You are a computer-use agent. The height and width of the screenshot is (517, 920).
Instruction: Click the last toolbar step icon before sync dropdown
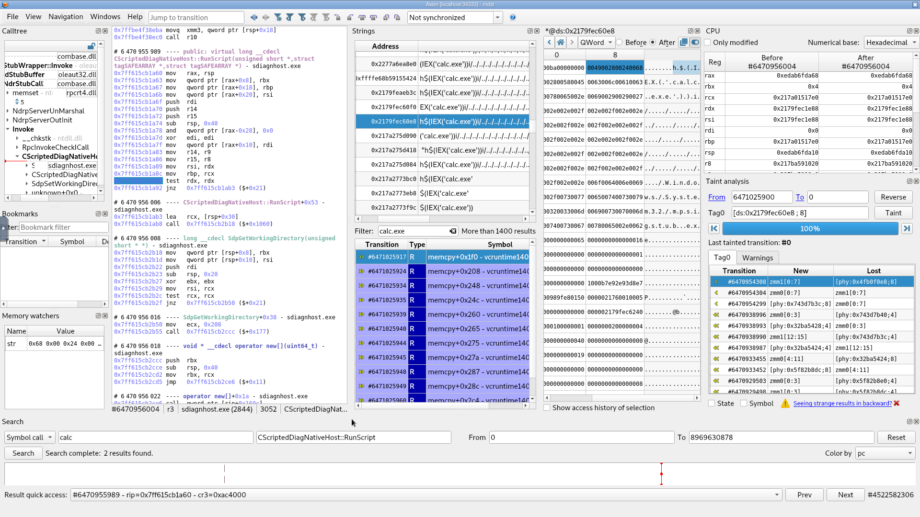coord(397,17)
